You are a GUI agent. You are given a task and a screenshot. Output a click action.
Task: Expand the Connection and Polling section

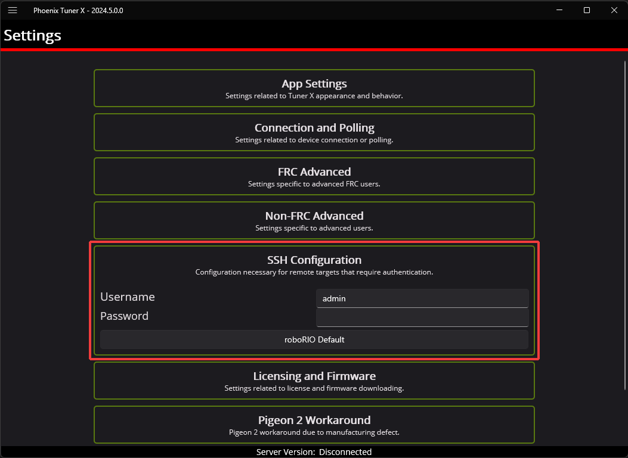click(314, 132)
